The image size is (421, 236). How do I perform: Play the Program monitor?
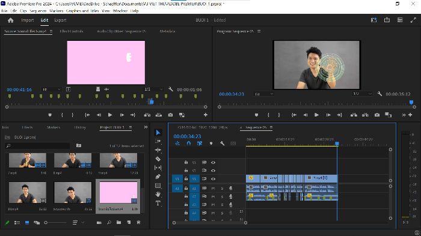click(316, 115)
